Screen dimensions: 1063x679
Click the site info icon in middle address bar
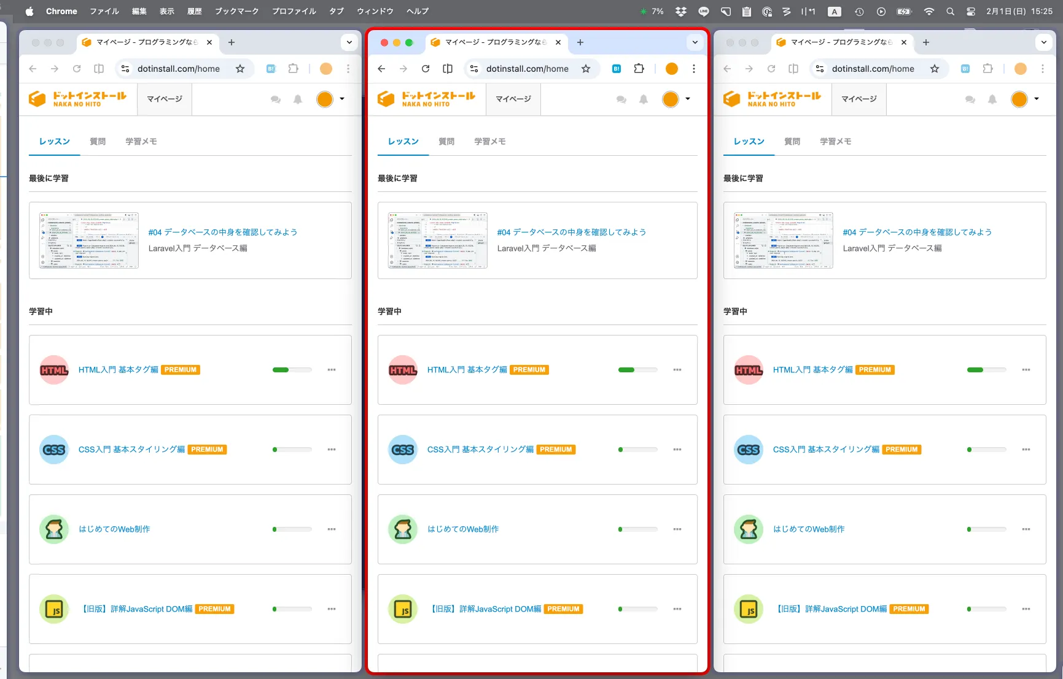474,69
